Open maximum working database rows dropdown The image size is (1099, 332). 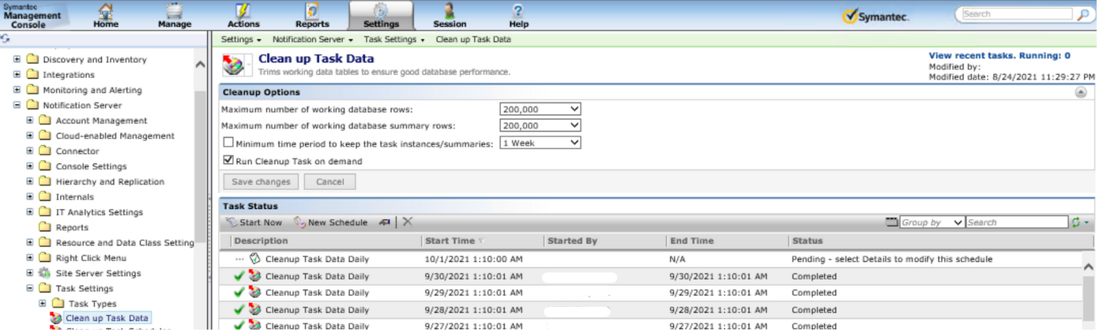click(x=540, y=109)
